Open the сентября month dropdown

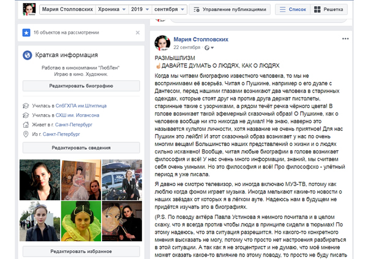169,9
